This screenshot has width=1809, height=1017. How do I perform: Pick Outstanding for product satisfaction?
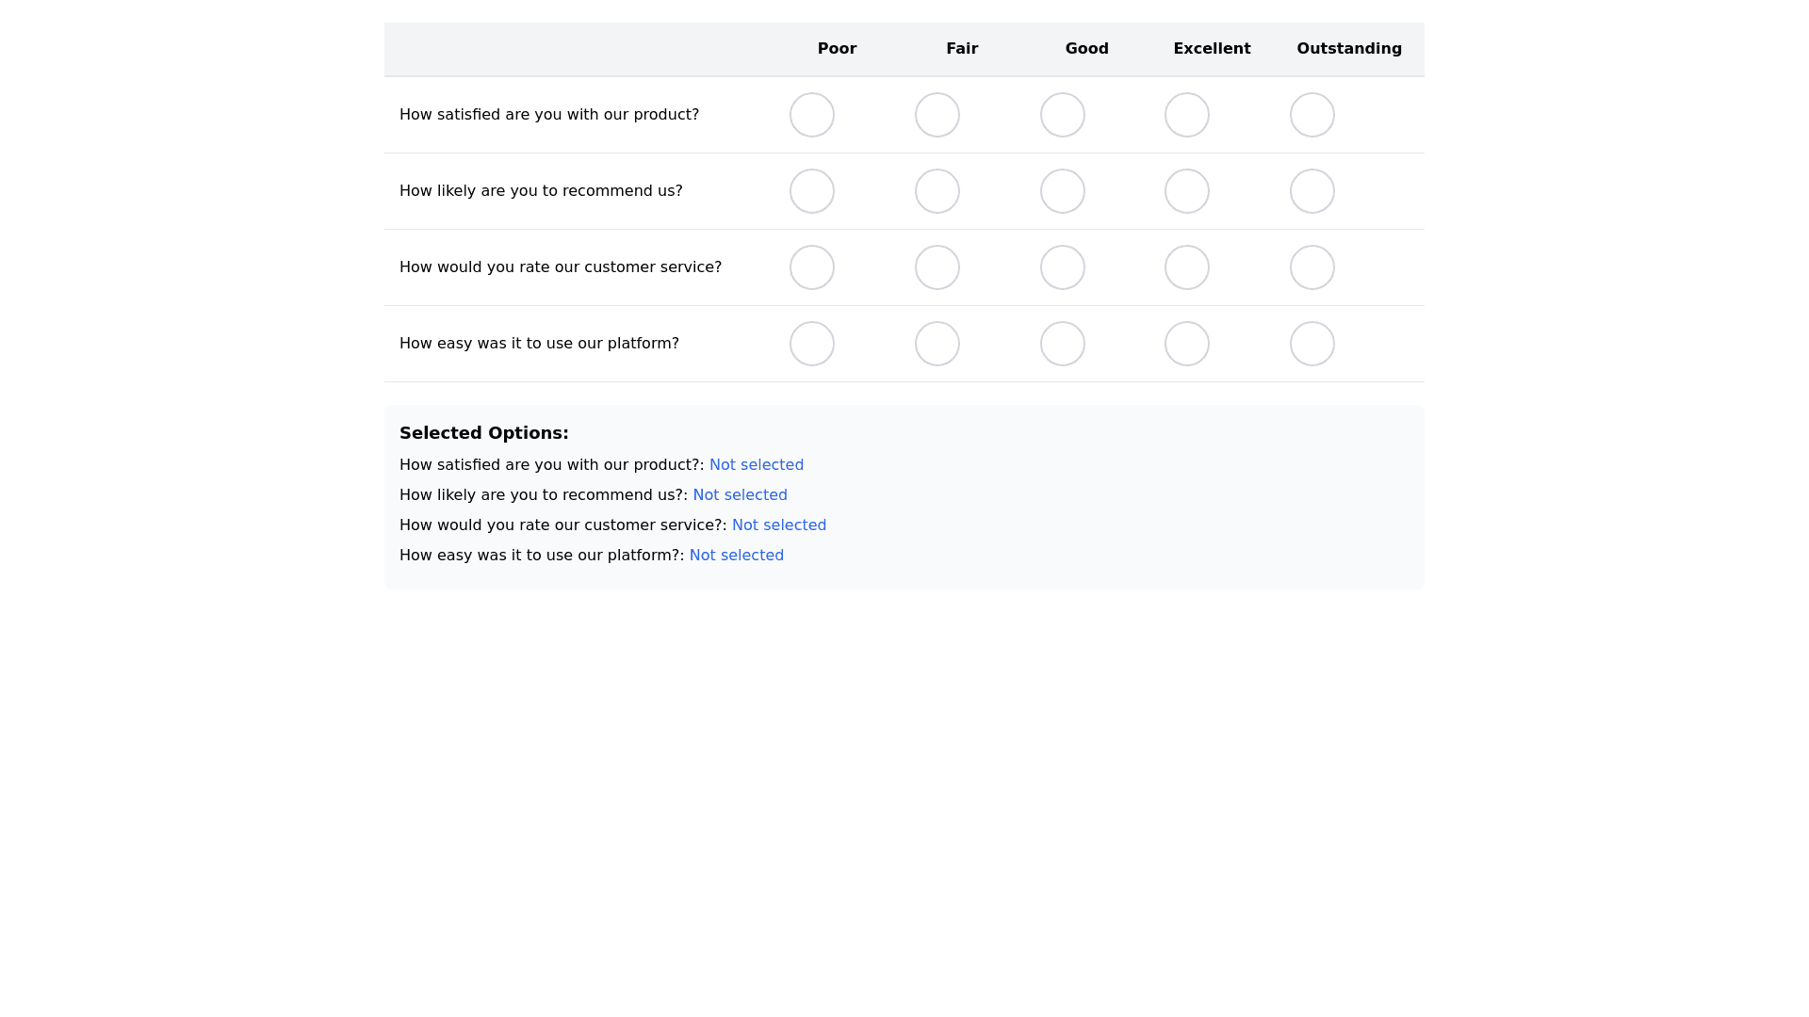click(1312, 115)
